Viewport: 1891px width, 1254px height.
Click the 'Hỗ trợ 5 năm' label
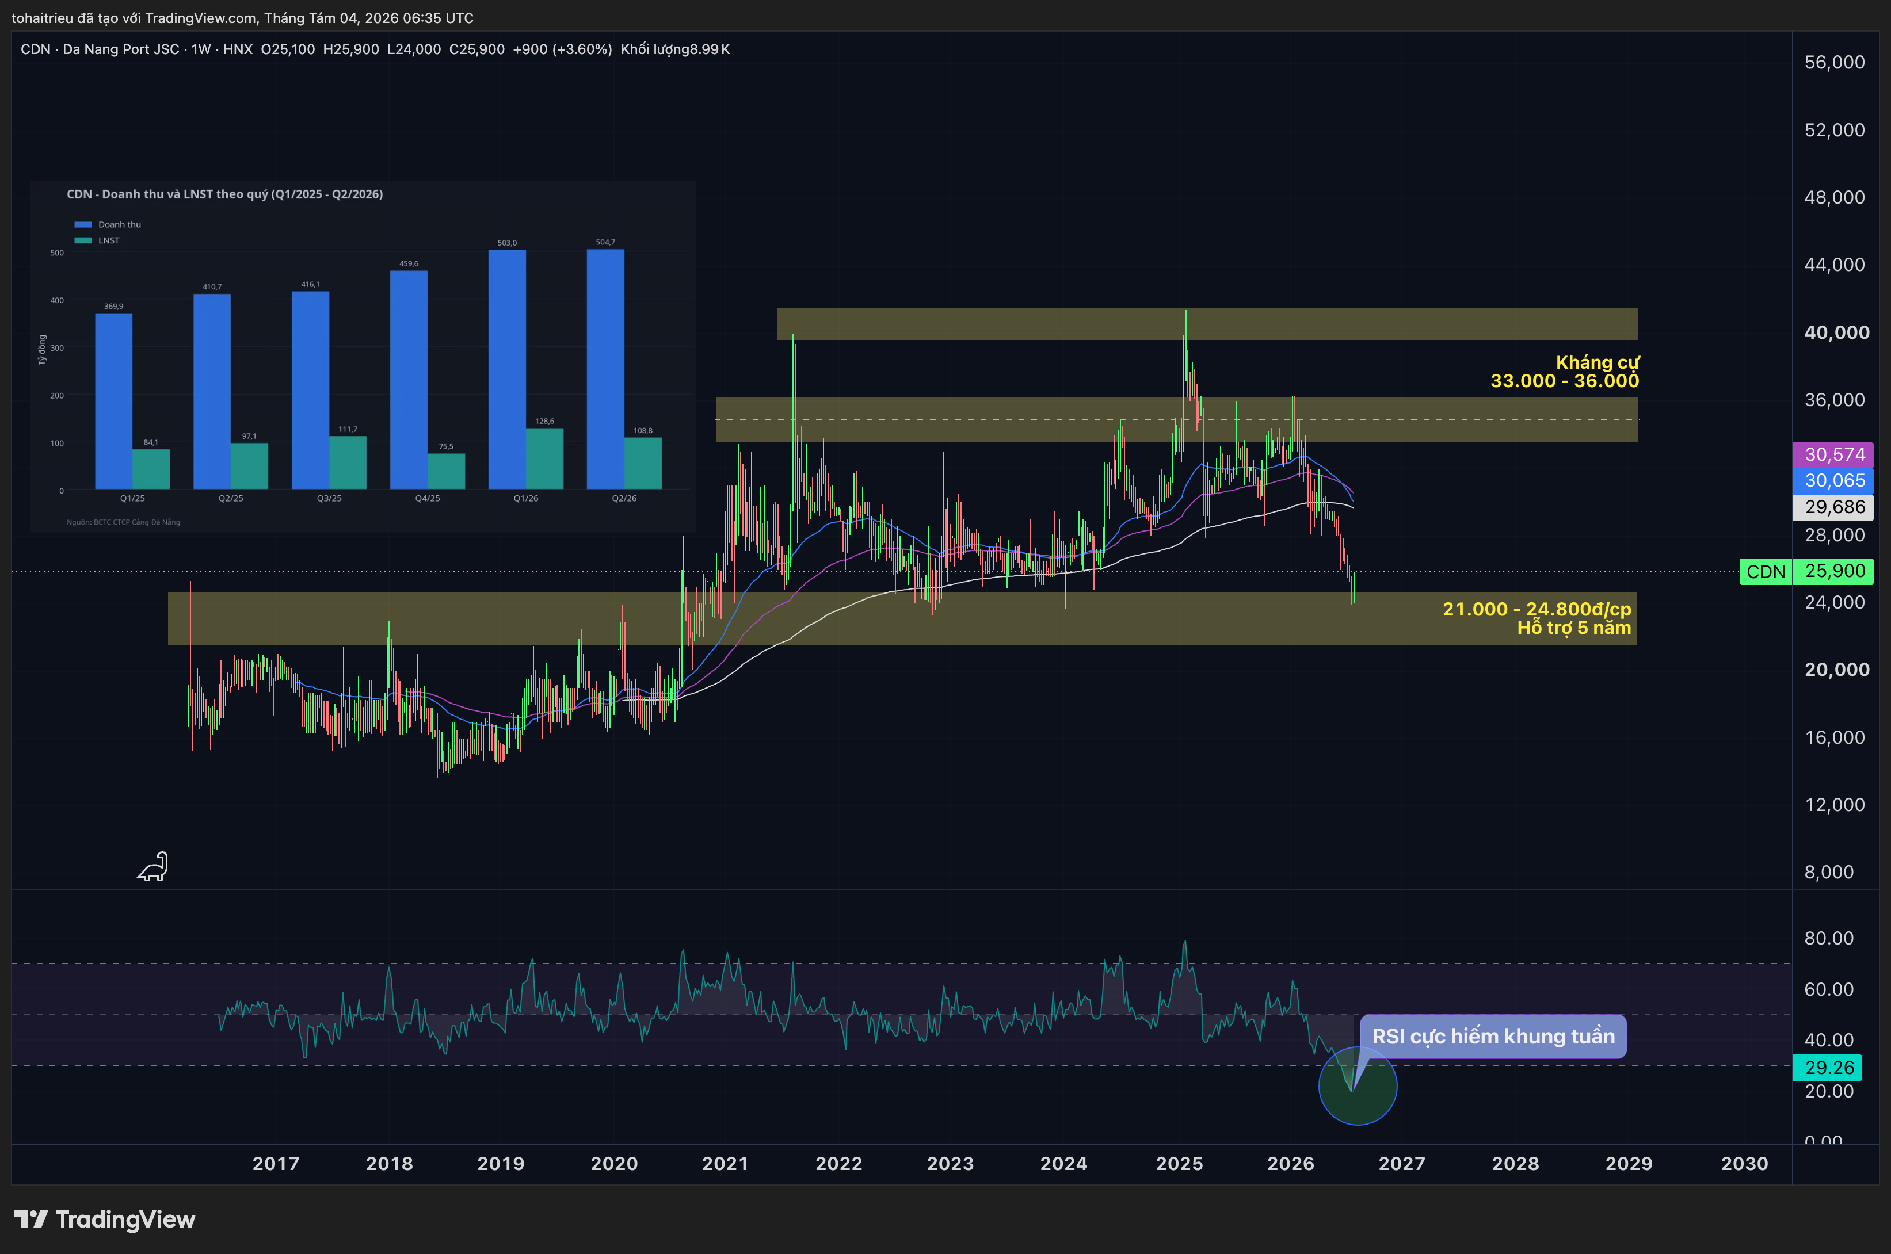[x=1573, y=628]
